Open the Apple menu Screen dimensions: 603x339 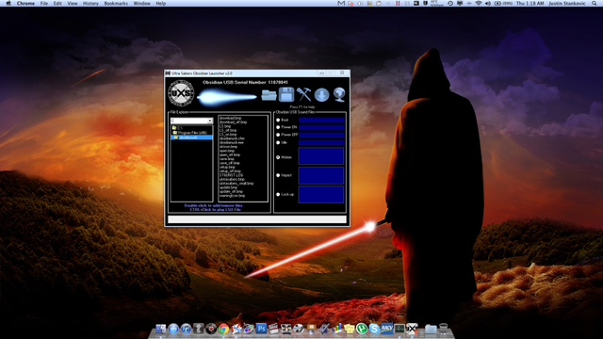pyautogui.click(x=8, y=3)
